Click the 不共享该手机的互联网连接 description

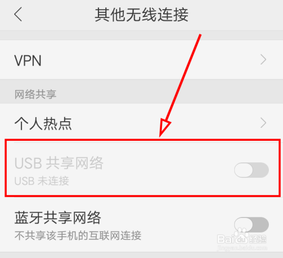78,235
